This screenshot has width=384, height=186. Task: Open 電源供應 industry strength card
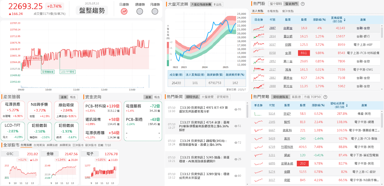(13, 110)
